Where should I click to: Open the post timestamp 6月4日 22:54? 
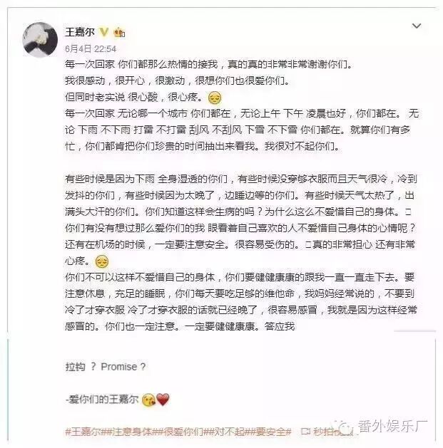click(x=91, y=49)
